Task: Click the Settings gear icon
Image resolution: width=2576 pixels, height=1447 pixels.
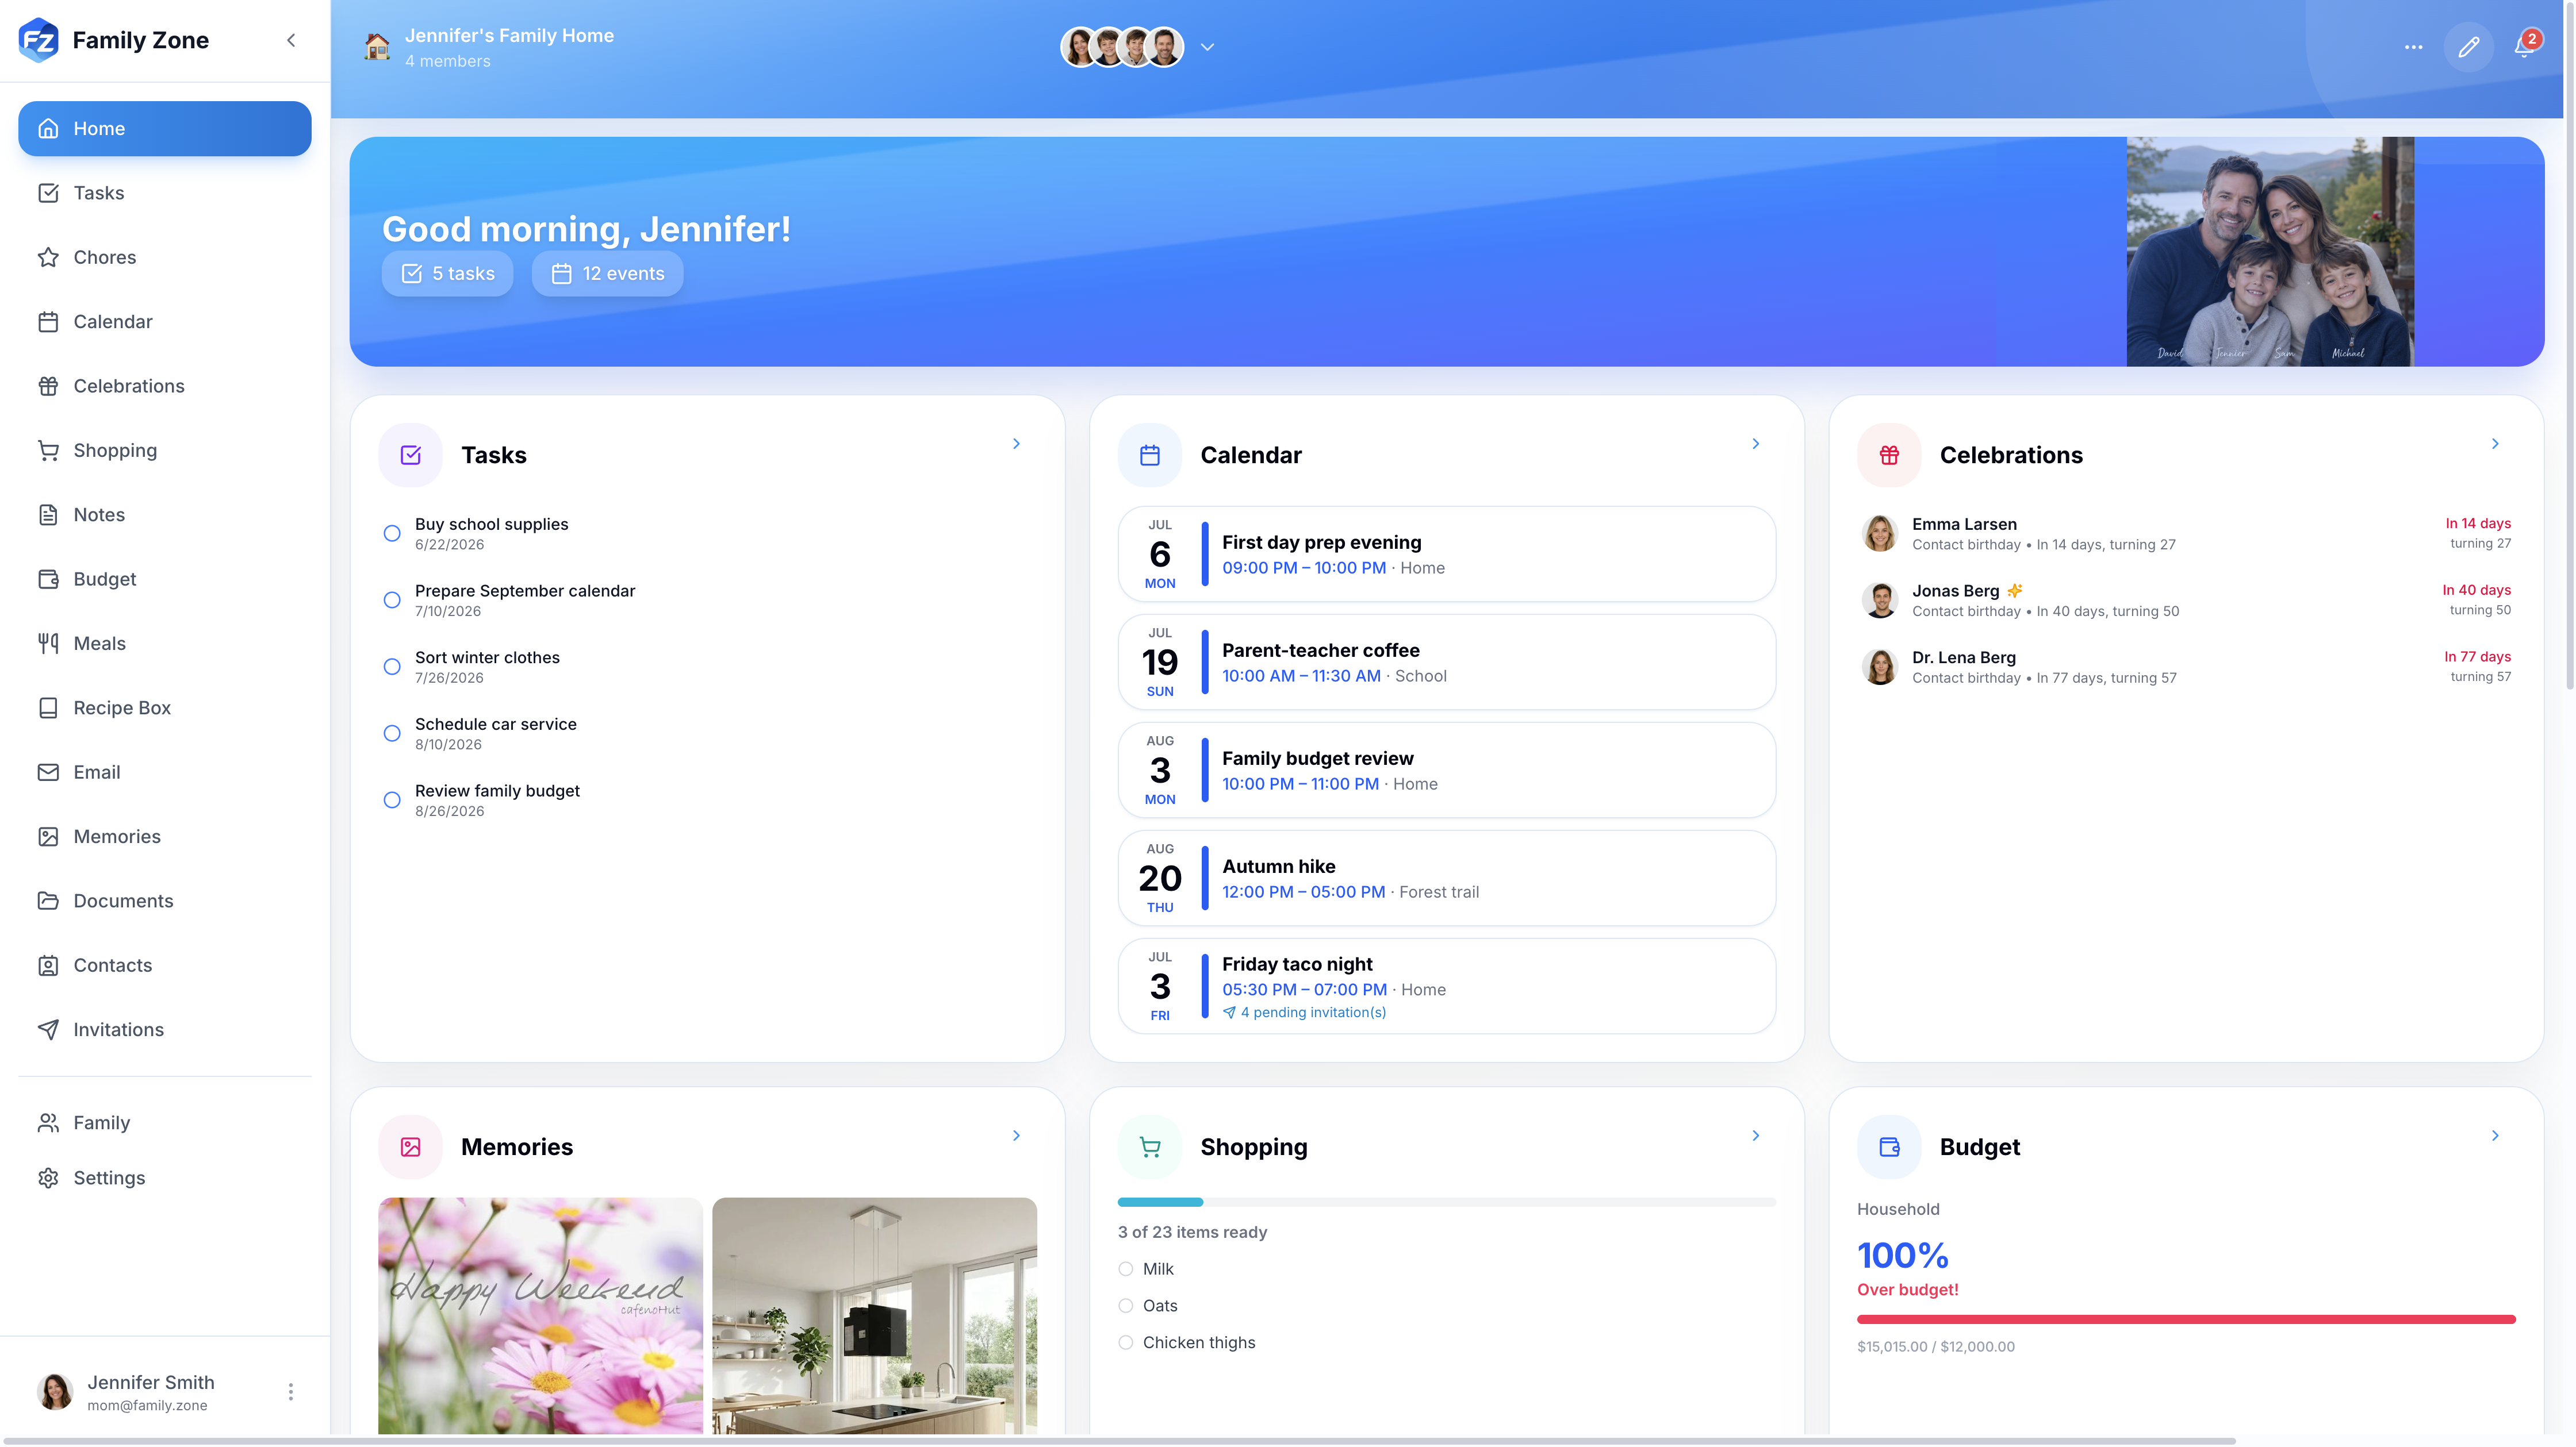Action: point(48,1178)
